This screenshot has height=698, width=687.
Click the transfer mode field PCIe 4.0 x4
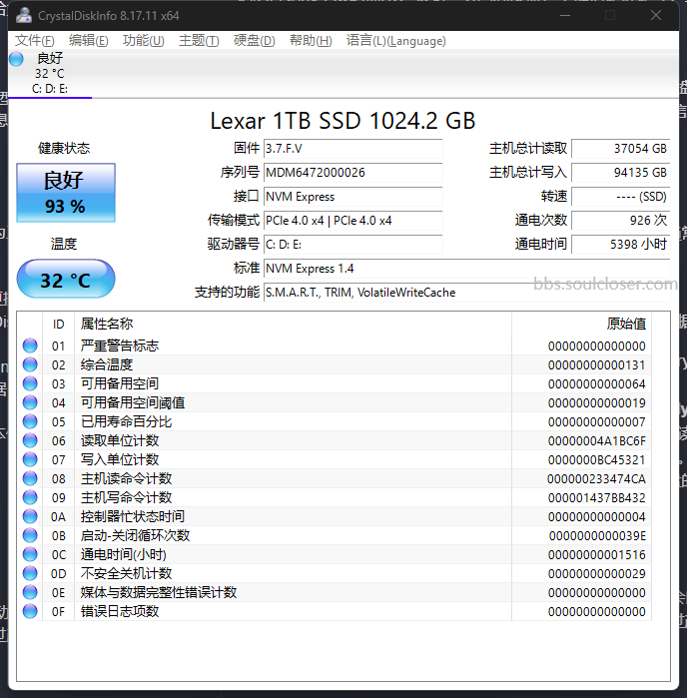(353, 221)
